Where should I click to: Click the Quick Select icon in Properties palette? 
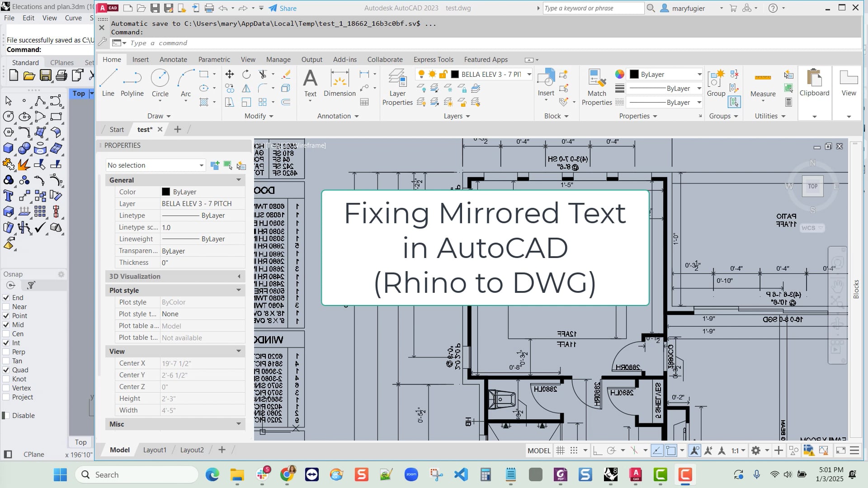241,165
